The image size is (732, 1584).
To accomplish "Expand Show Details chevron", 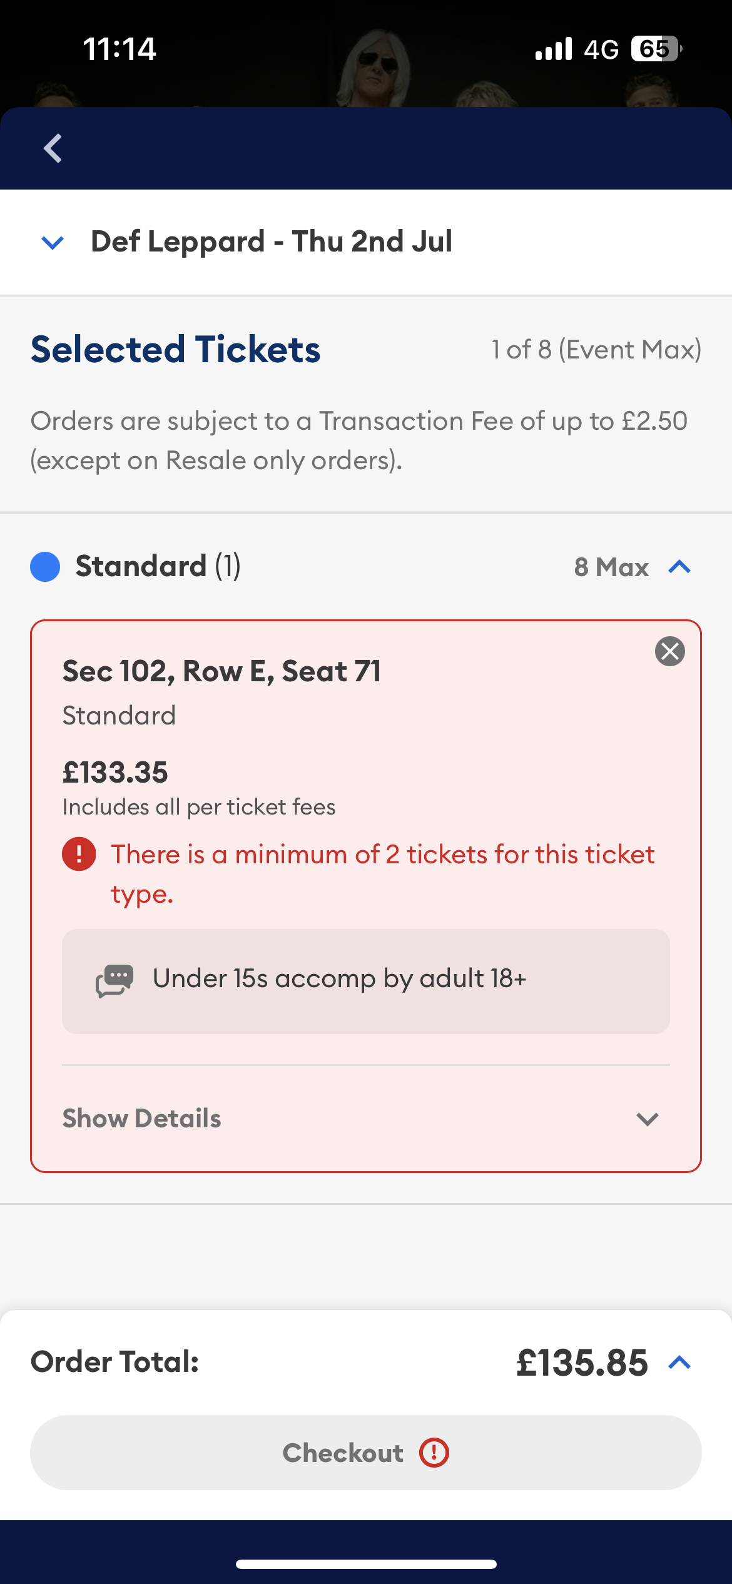I will click(648, 1119).
